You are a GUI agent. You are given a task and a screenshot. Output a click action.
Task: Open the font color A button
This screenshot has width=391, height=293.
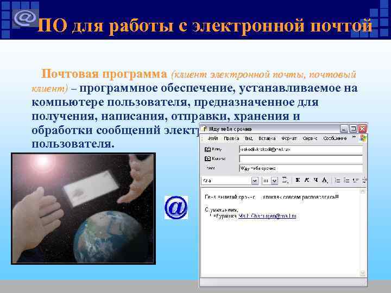tap(325, 180)
